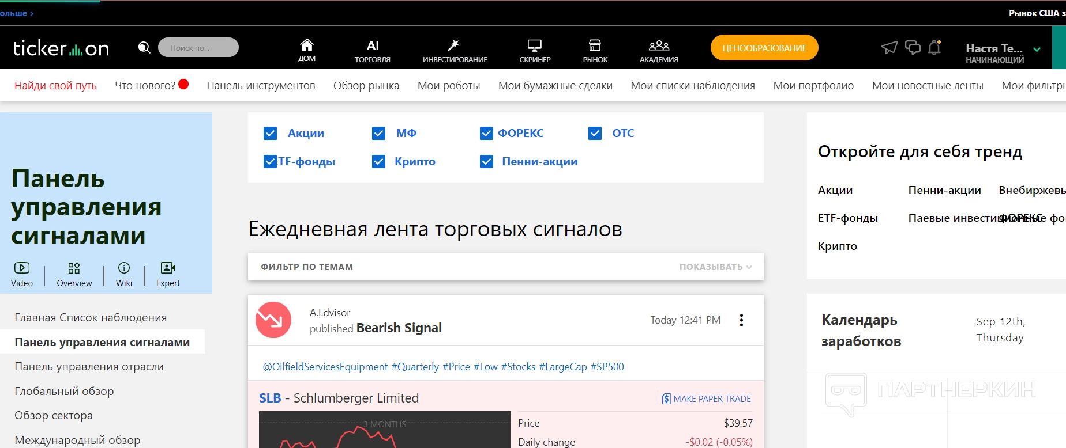
Task: Open the Wiki info icon
Action: 124,268
